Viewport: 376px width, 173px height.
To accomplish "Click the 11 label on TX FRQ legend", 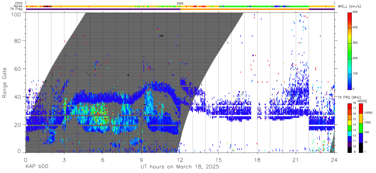I will point(354,141).
